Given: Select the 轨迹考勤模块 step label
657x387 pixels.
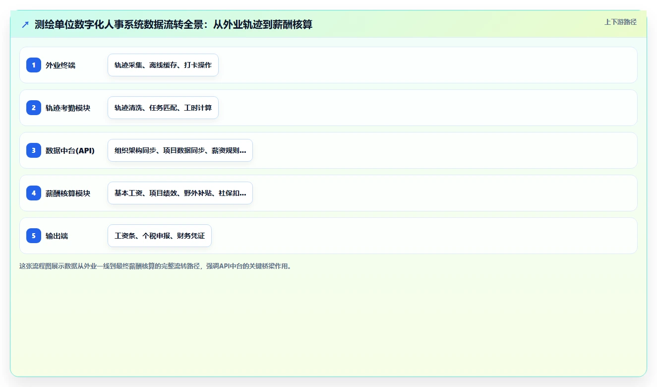Looking at the screenshot, I should tap(68, 108).
